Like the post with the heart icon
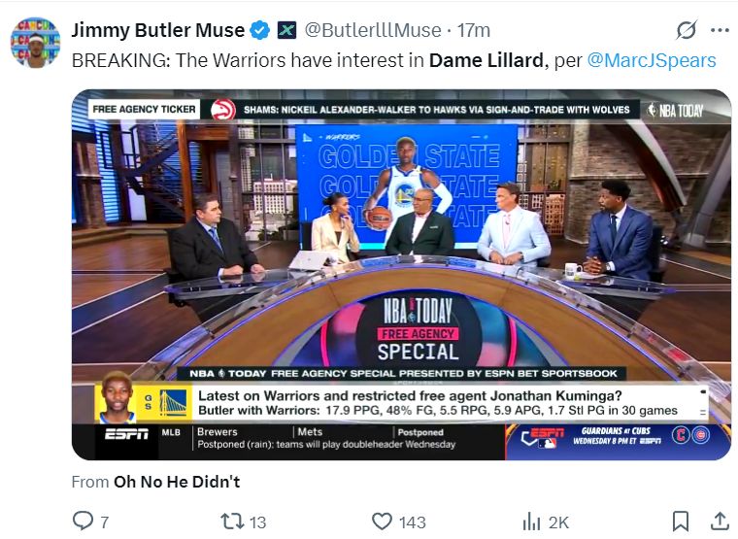 383,522
